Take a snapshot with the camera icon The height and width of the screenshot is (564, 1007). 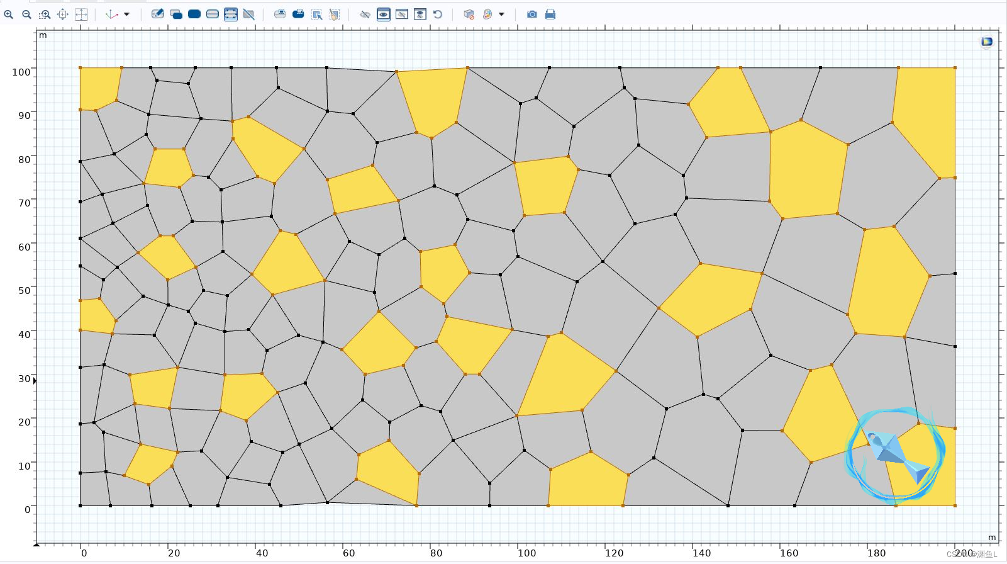click(532, 14)
